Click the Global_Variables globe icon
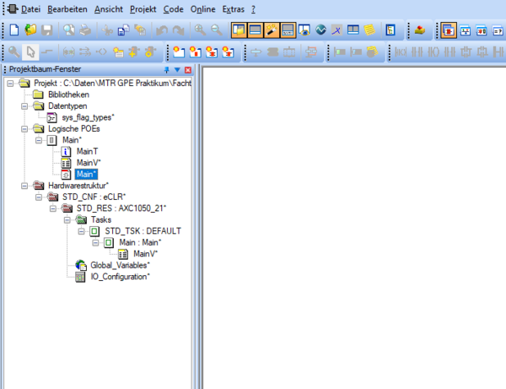Viewport: 506px width, 389px height. (x=80, y=265)
